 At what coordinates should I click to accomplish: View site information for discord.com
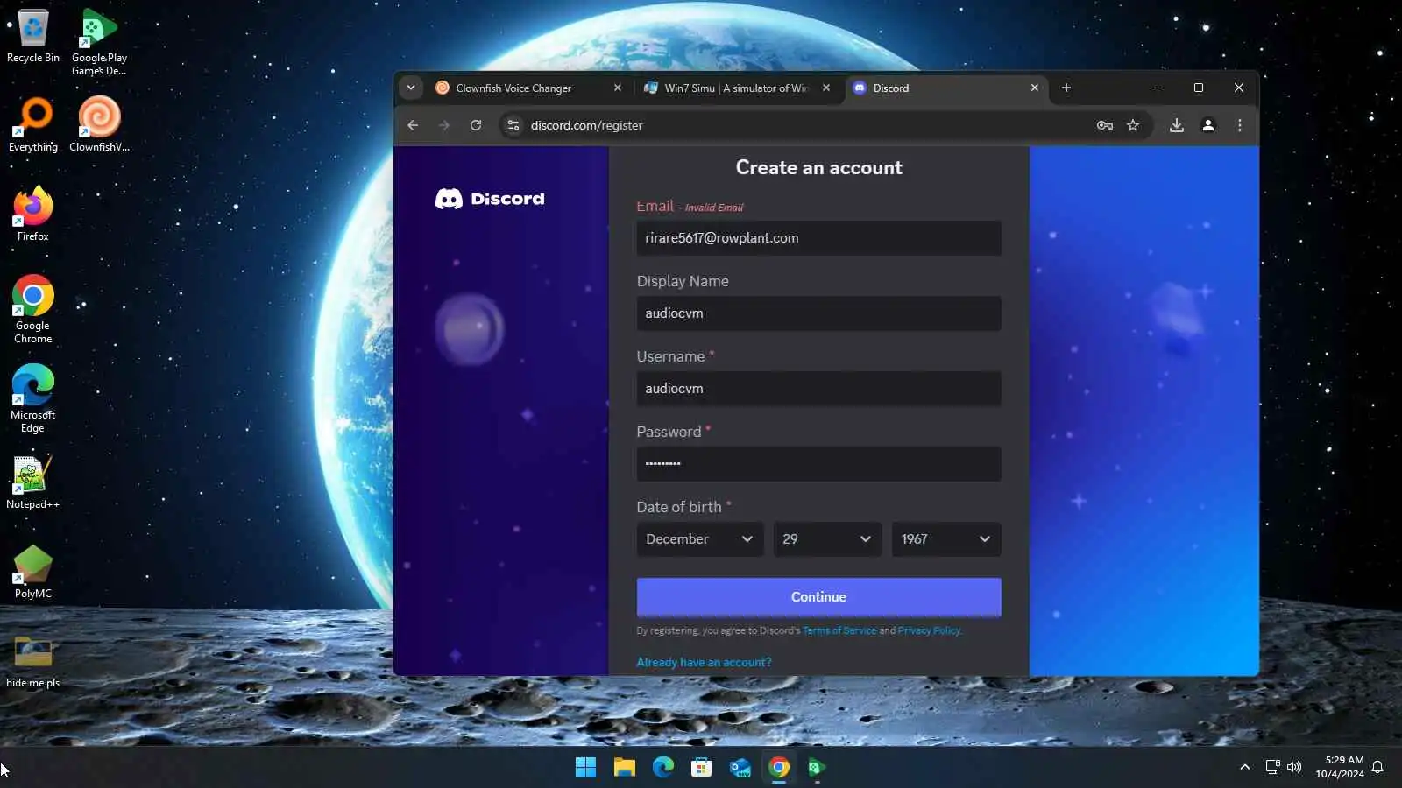click(x=513, y=125)
